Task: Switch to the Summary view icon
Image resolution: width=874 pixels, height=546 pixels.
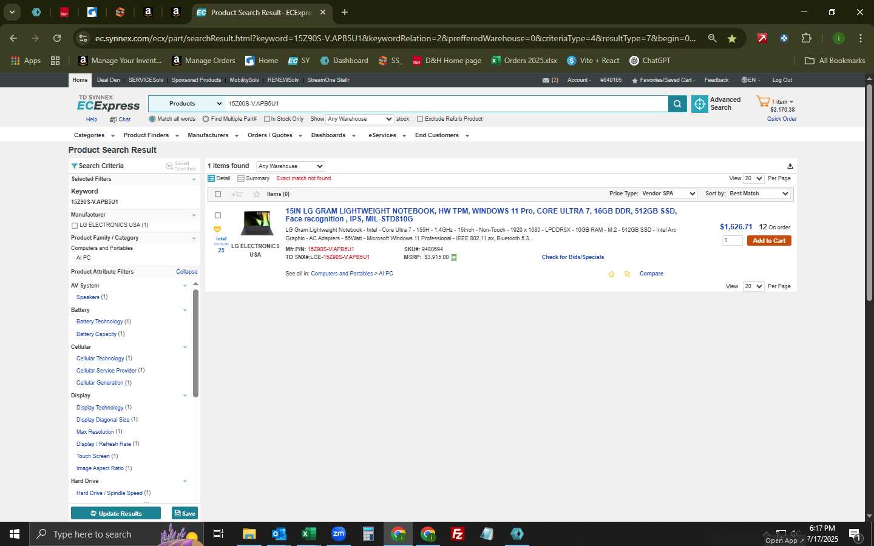Action: 241,178
